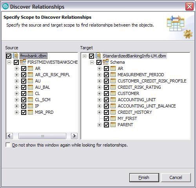Uncheck the MSR_PRD table checkbox

pos(24,112)
